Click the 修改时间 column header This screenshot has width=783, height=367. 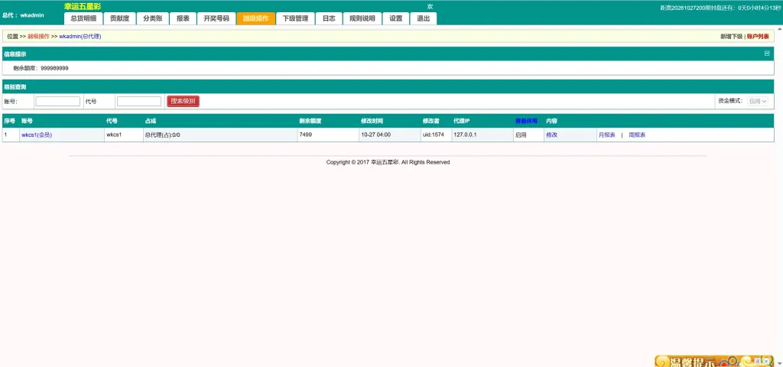coord(372,121)
